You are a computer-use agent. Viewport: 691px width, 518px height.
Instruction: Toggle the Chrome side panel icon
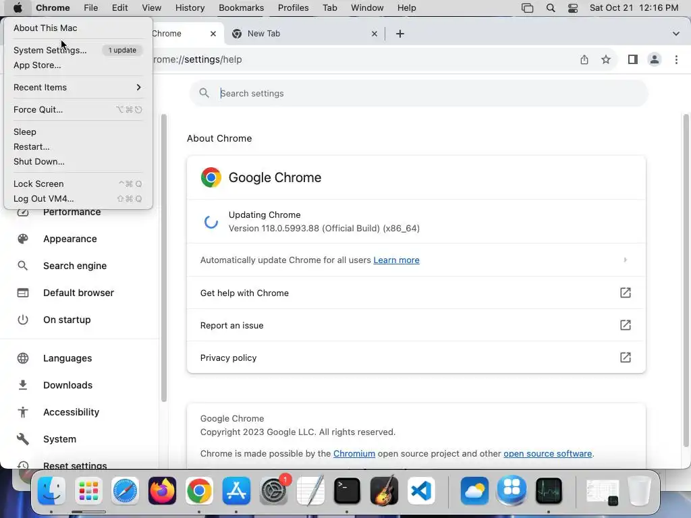(x=633, y=59)
